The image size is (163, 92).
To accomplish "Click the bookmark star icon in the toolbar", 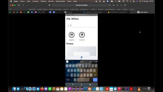I will 114,5.
